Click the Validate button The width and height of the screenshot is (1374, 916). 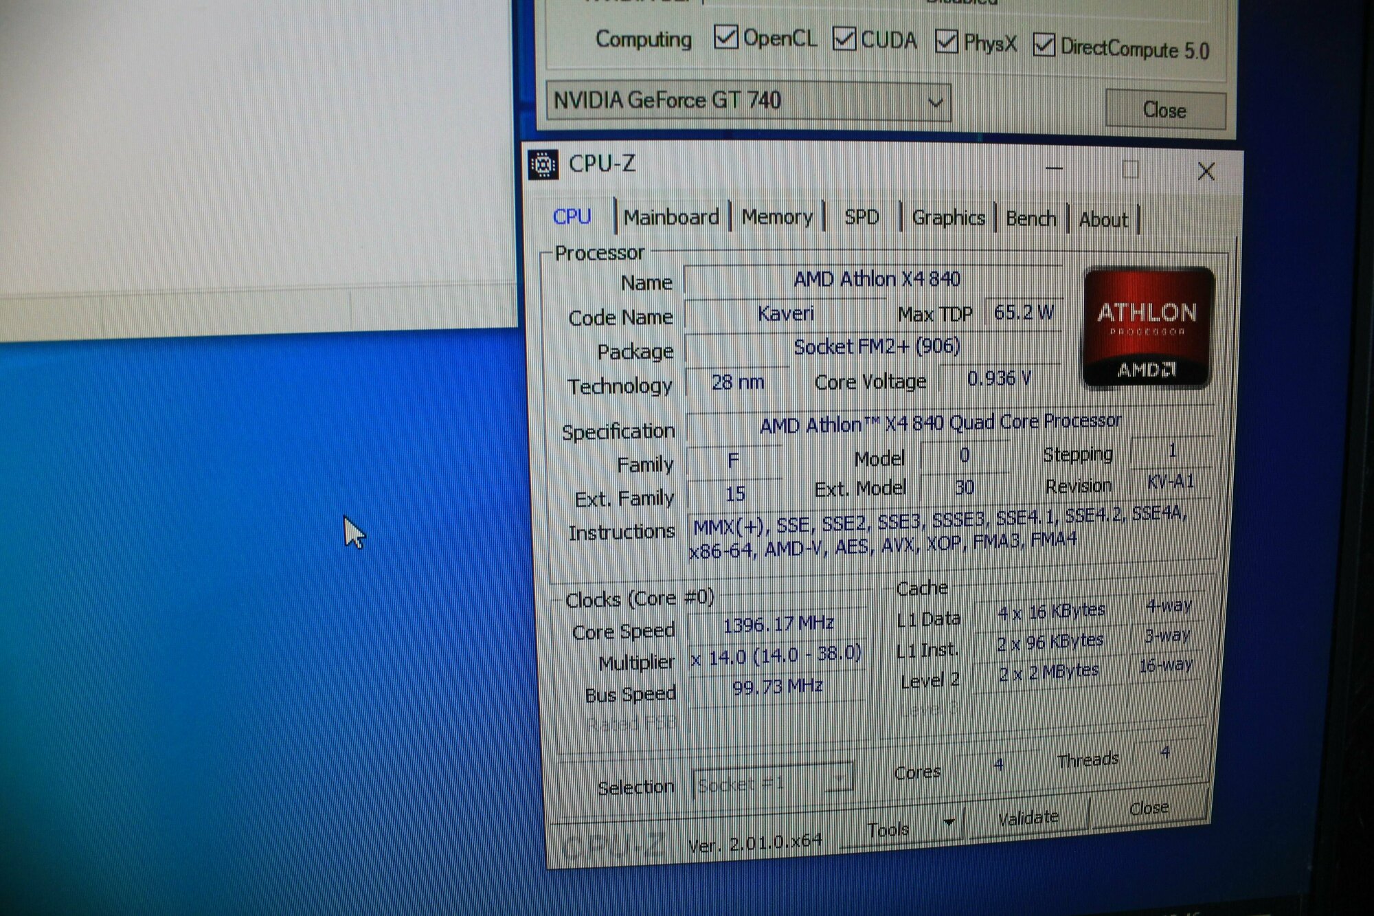coord(1028,817)
